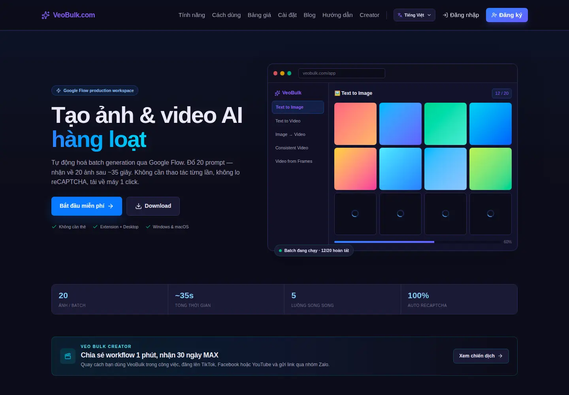569x395 pixels.
Task: Click the login arrow icon beside Đăng nhập
Action: 445,15
